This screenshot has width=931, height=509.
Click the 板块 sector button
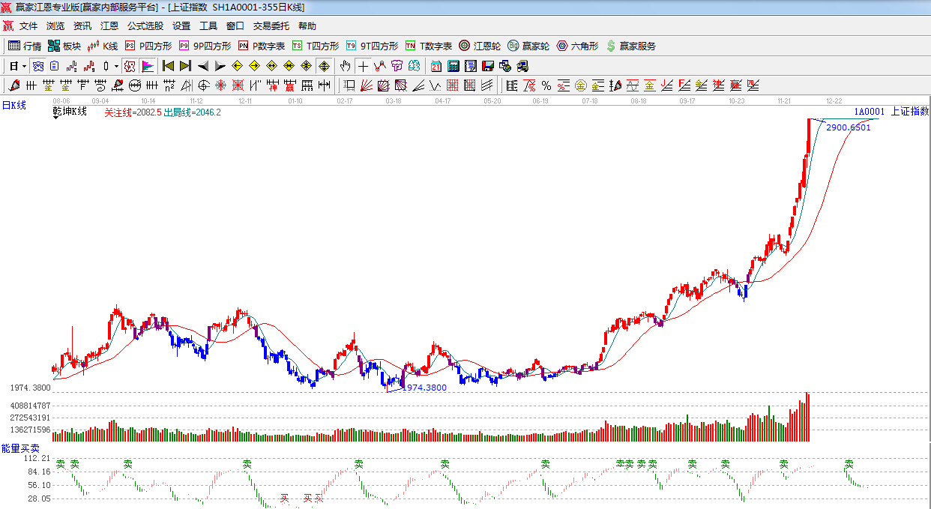[64, 46]
